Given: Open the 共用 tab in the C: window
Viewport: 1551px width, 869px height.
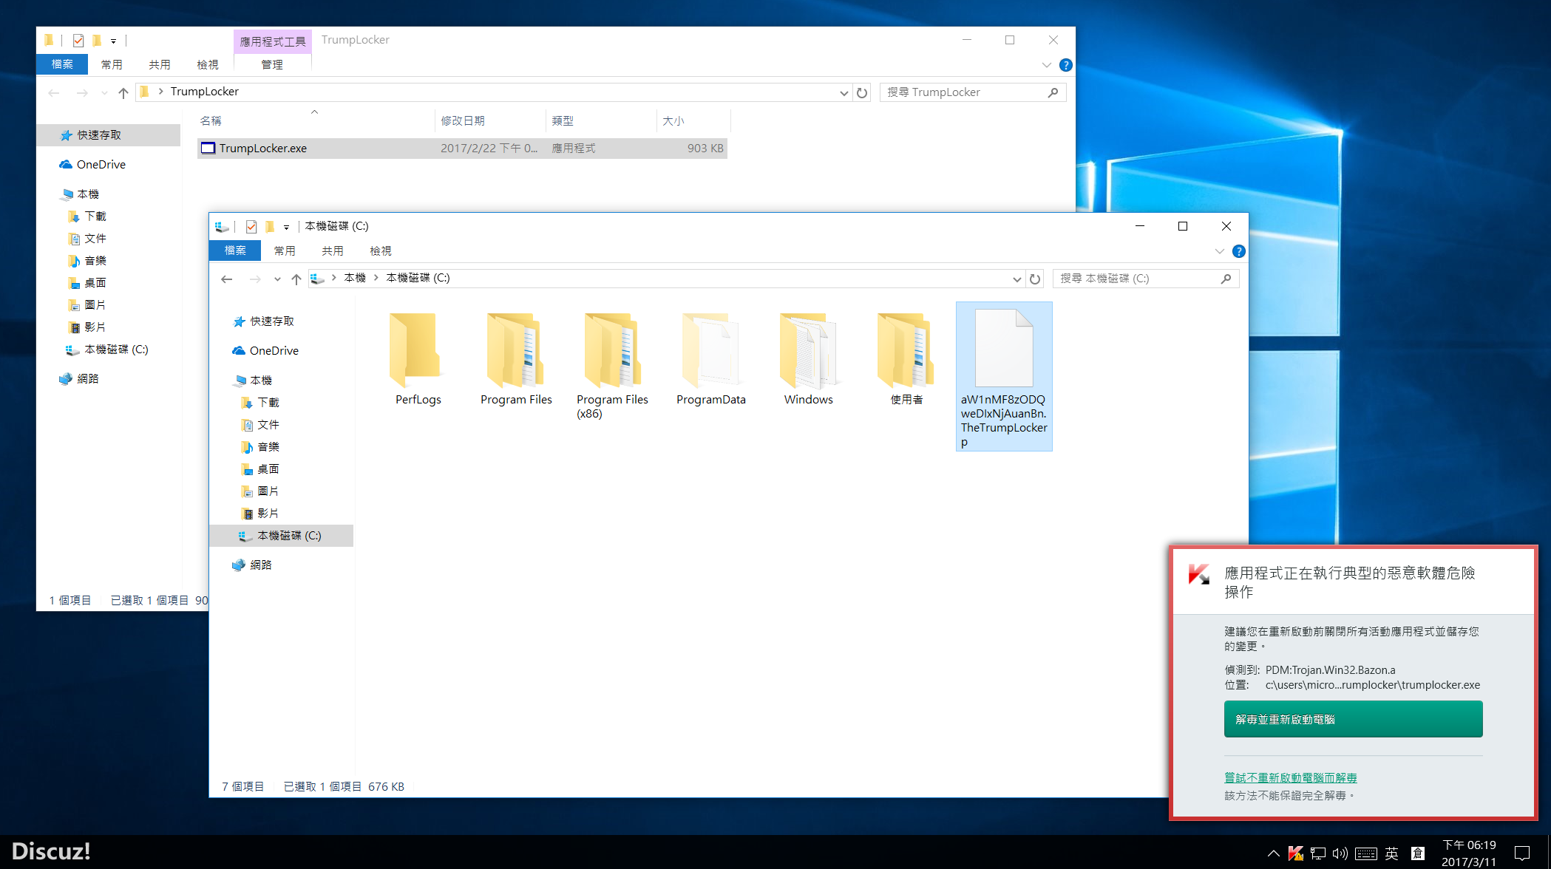Looking at the screenshot, I should (x=333, y=251).
